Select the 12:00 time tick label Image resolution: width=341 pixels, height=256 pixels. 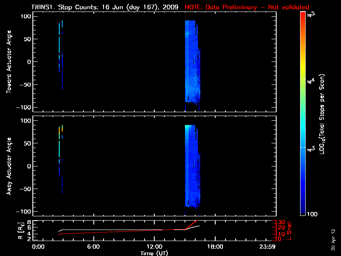154,247
